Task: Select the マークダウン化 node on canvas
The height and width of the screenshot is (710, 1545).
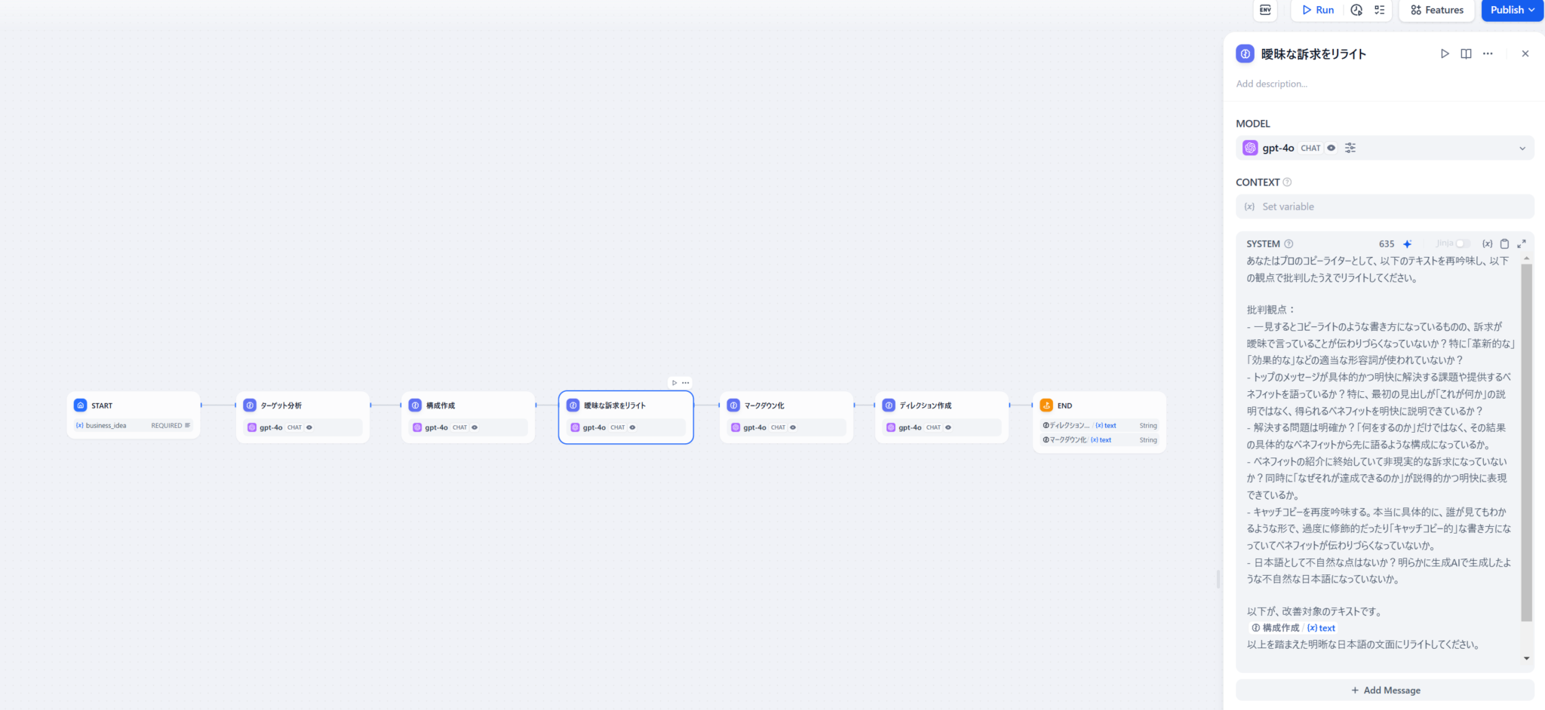Action: pos(785,406)
